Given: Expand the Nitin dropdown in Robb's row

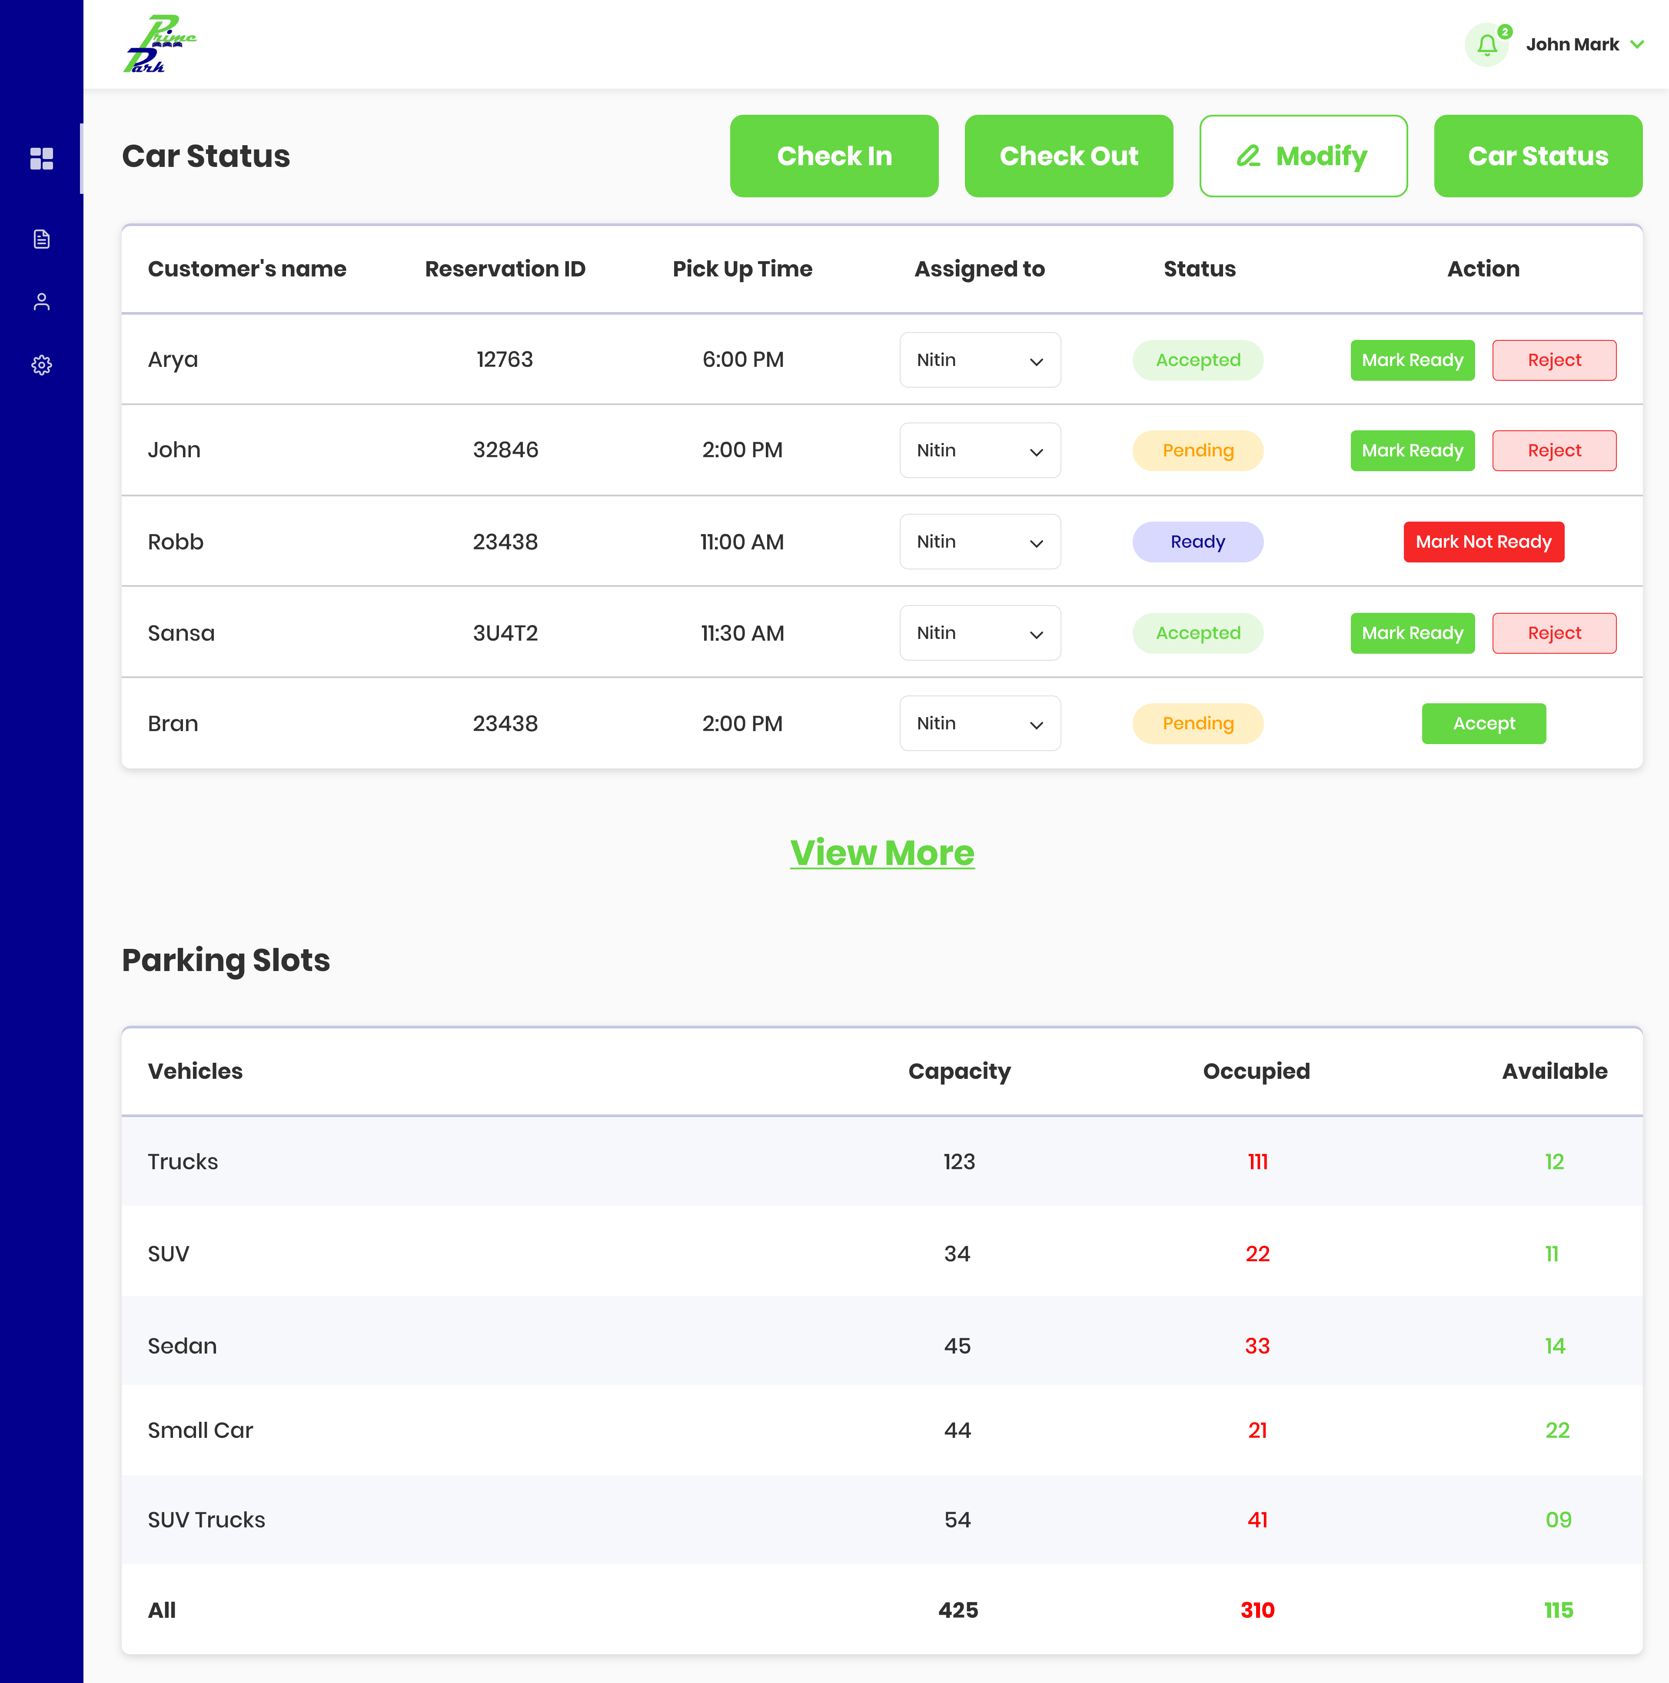Looking at the screenshot, I should (980, 541).
